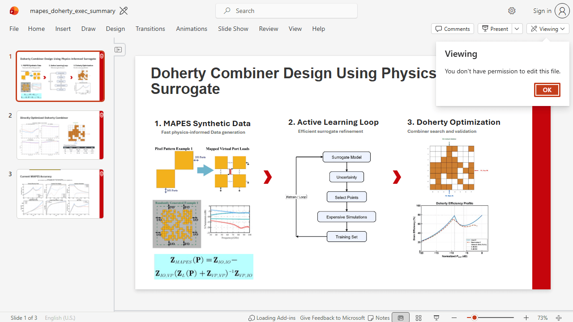Click the Expensive Simulations flowchart box

point(346,217)
